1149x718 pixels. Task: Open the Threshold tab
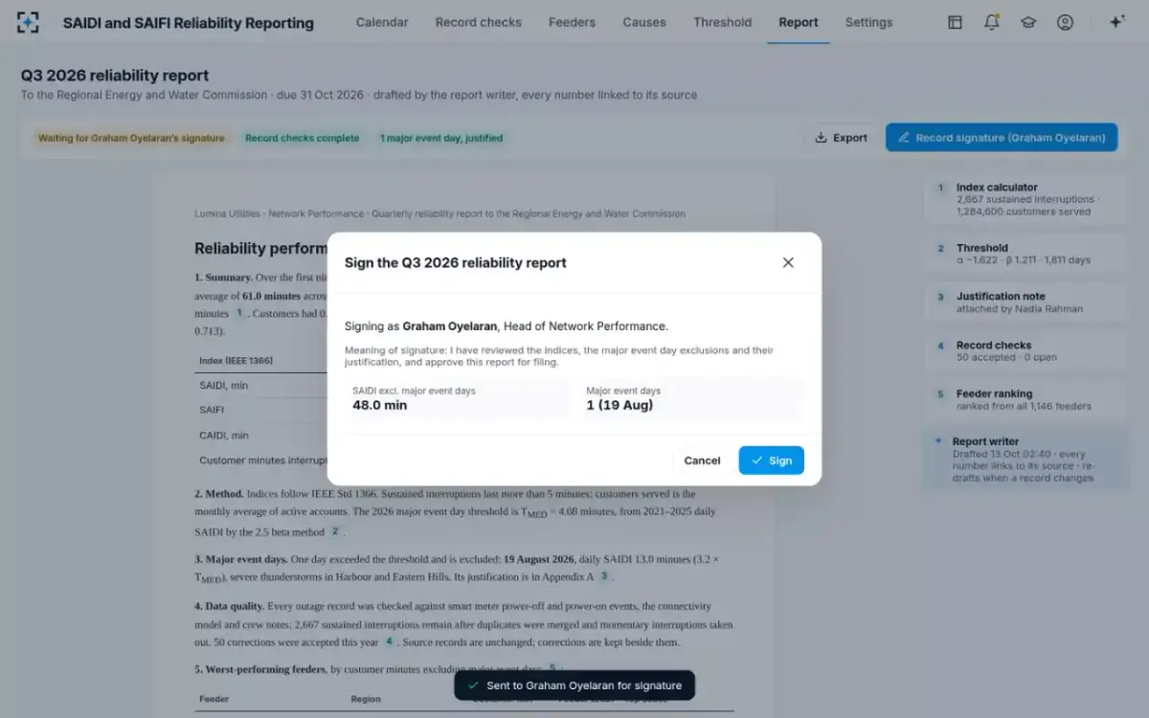pyautogui.click(x=723, y=22)
